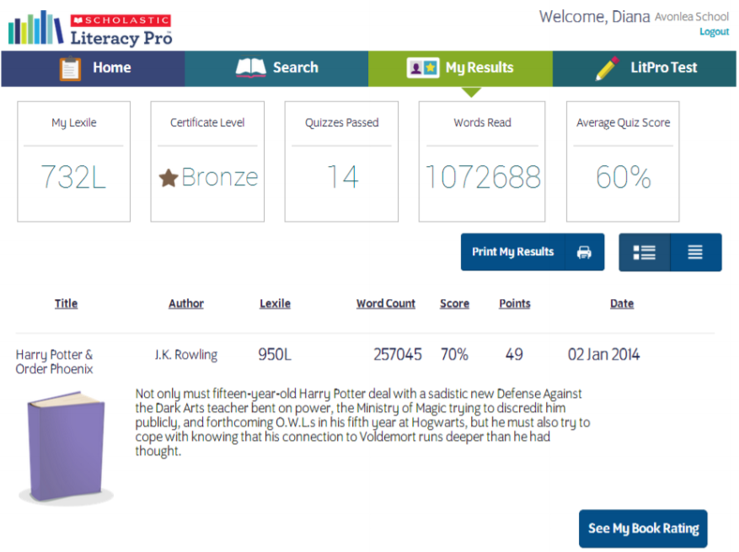739x552 pixels.
Task: Click the author name J.K. Rowling
Action: [x=186, y=355]
